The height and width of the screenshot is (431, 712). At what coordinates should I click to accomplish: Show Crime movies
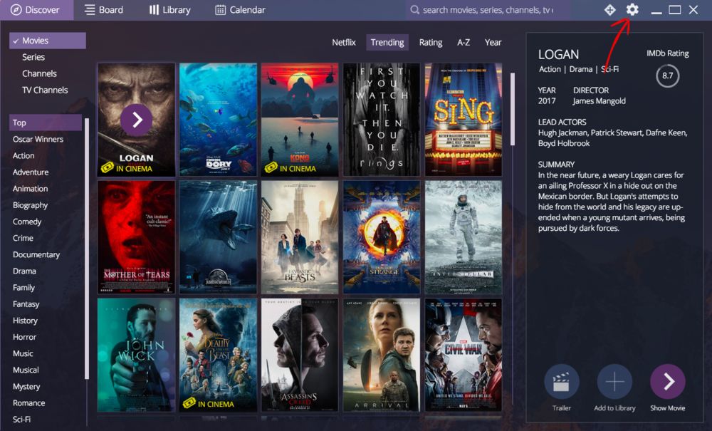click(x=23, y=238)
